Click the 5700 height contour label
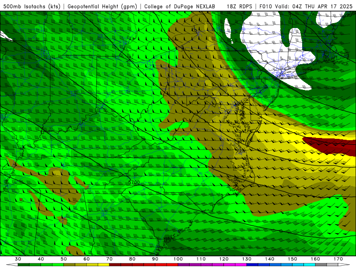 134,182
